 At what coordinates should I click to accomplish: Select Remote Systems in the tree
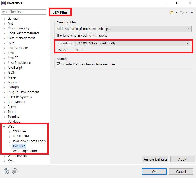coord(20,97)
